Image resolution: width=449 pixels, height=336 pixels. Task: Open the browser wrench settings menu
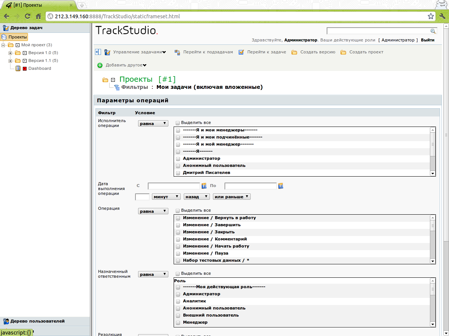point(442,16)
